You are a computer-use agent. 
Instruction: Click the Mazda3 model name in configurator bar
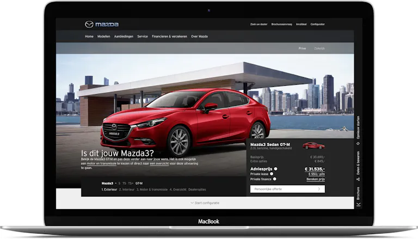[107, 184]
